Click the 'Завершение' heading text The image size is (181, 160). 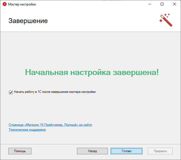point(28,21)
